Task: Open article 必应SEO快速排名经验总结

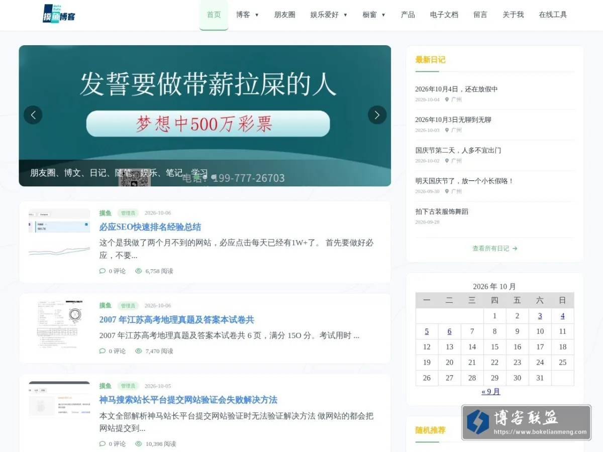Action: tap(150, 227)
